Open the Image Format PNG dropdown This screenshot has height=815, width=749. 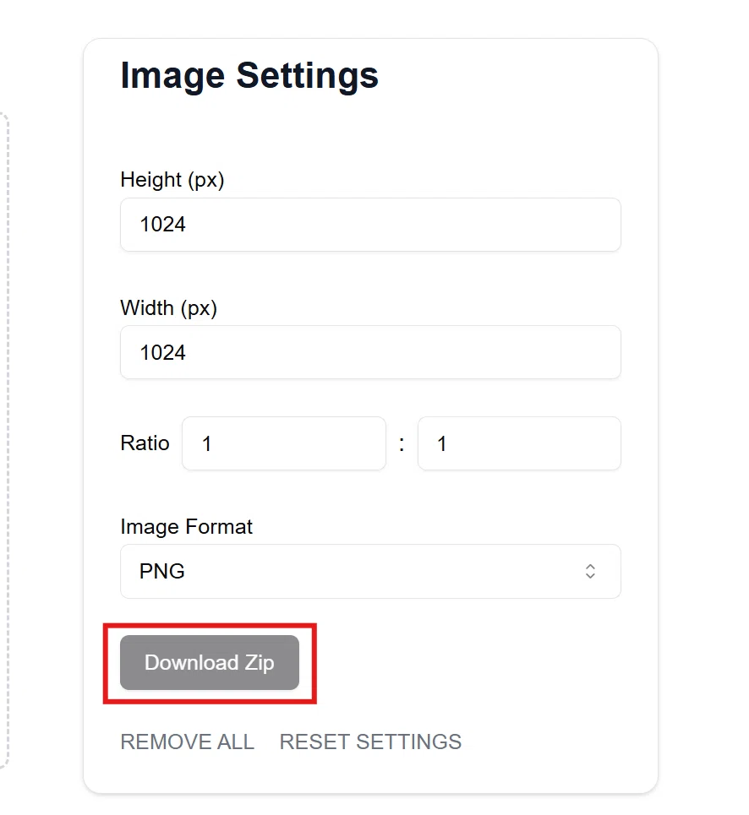(x=370, y=571)
